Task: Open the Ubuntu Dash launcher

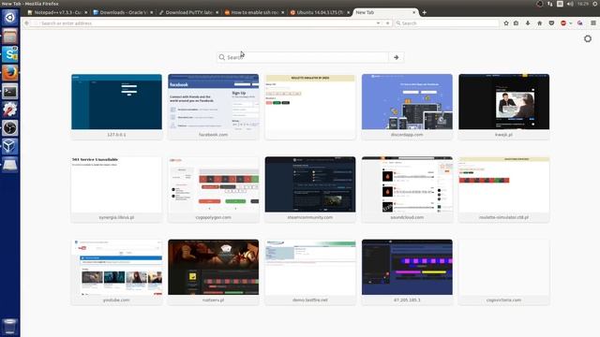Action: pos(10,18)
